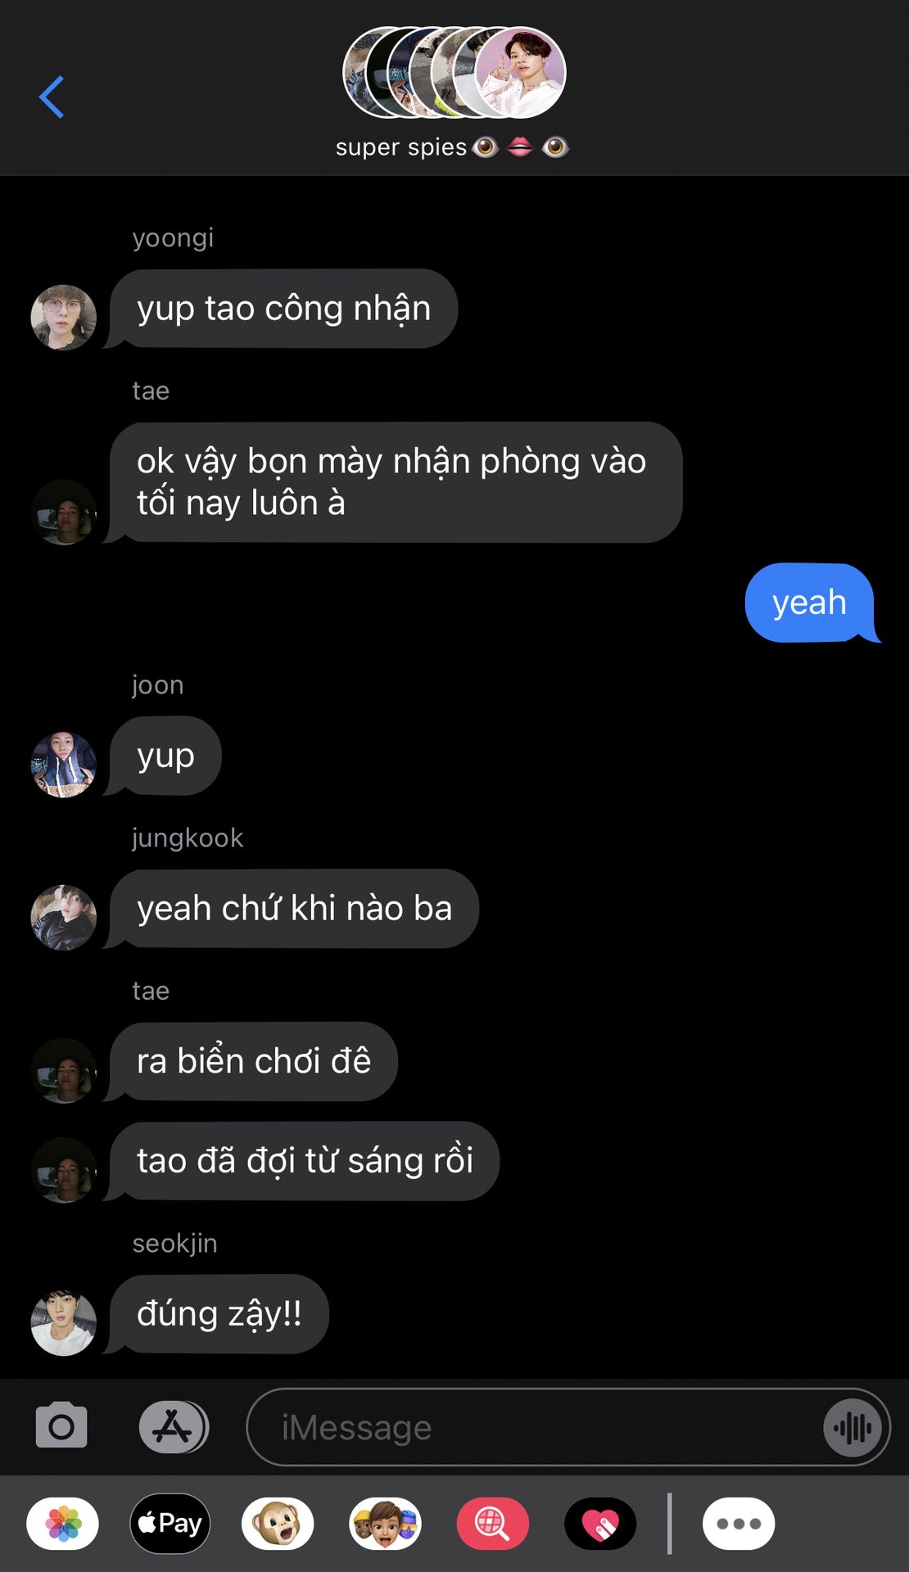Image resolution: width=909 pixels, height=1572 pixels.
Task: Open Digital Touch heart icon
Action: pyautogui.click(x=600, y=1524)
